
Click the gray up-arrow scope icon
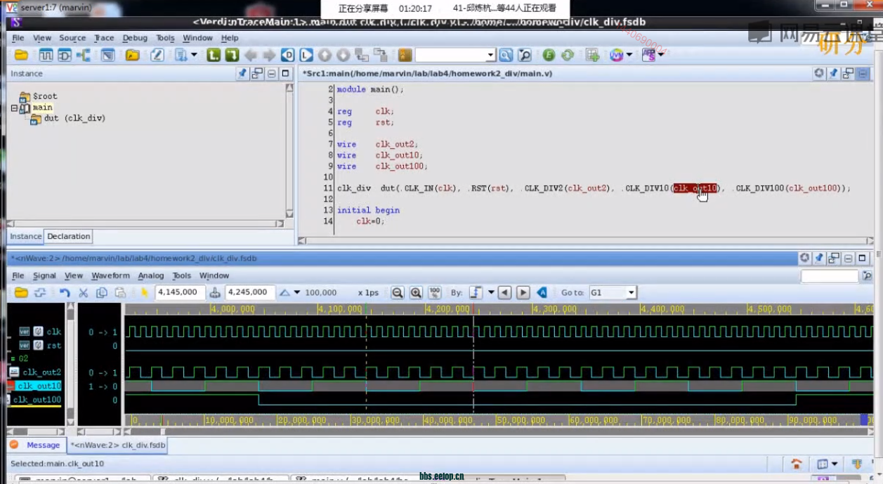click(x=325, y=55)
